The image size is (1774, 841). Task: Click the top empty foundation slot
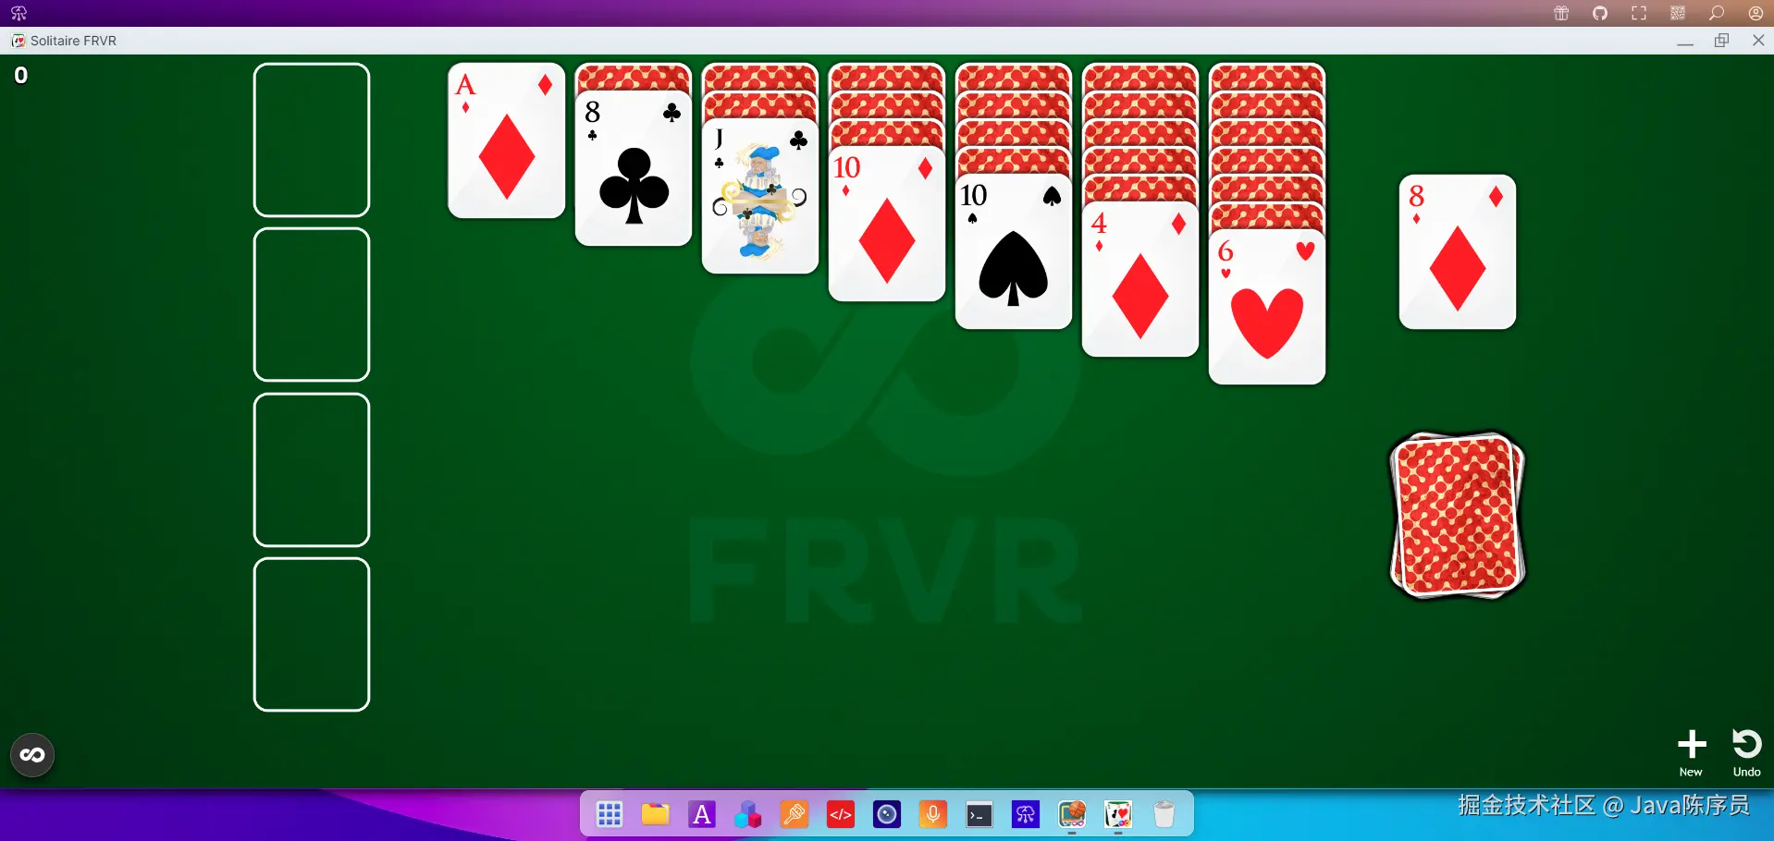[x=312, y=140]
